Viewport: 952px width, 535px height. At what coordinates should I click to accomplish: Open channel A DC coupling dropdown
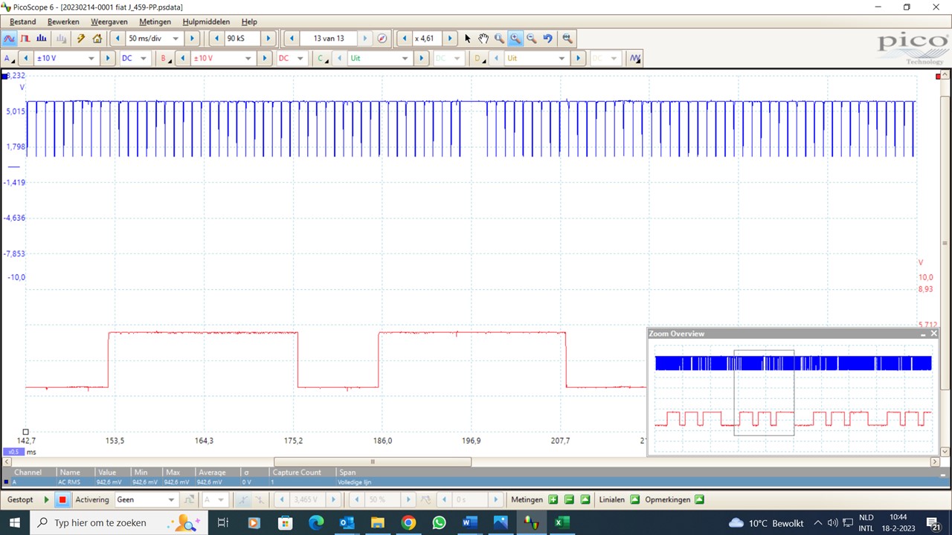click(x=144, y=58)
